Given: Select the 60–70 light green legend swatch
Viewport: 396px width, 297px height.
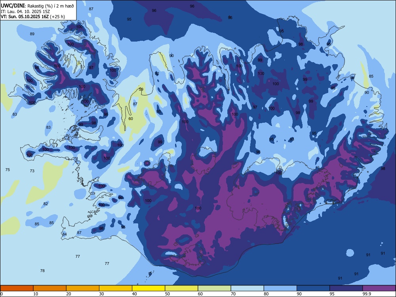Looking at the screenshot, I should tap(214, 288).
